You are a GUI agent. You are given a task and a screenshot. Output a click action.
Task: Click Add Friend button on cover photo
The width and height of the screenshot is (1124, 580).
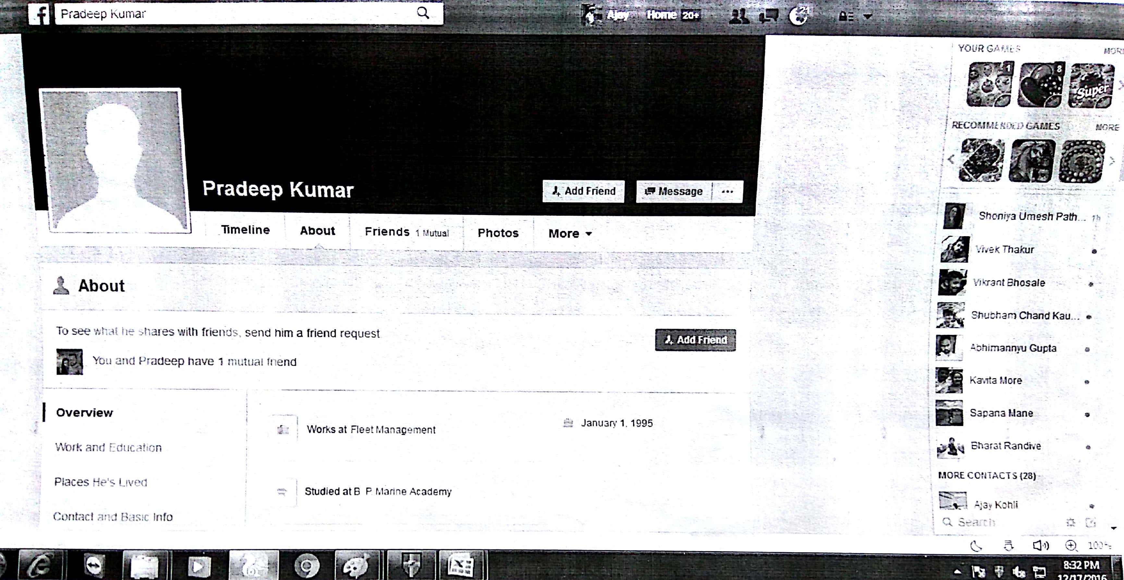(x=583, y=191)
